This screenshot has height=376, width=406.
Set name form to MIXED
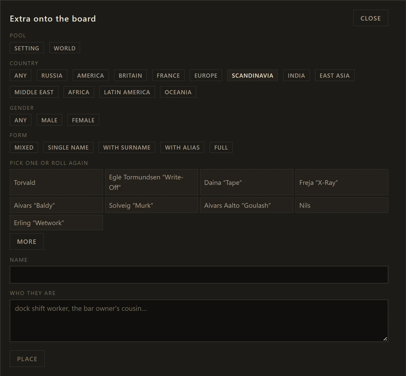point(24,147)
